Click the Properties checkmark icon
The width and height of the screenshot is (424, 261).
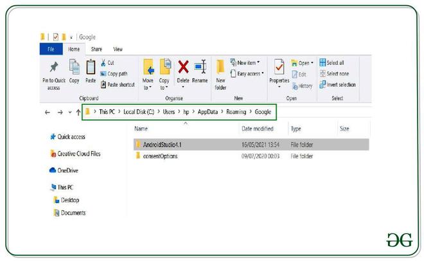(x=279, y=67)
